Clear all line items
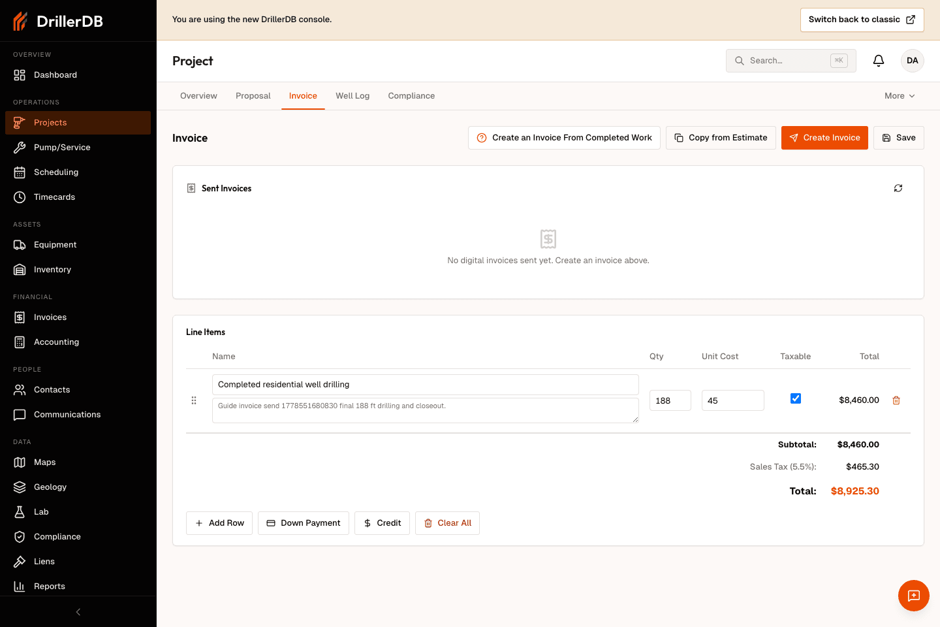The width and height of the screenshot is (940, 627). 447,523
